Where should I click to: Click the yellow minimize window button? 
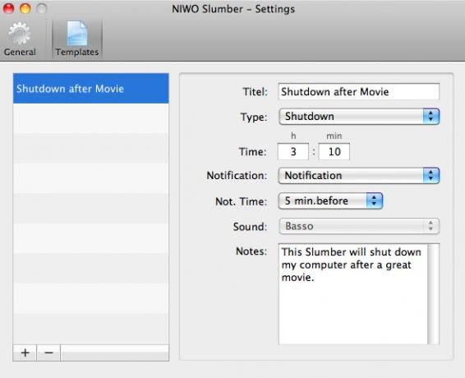tap(25, 8)
